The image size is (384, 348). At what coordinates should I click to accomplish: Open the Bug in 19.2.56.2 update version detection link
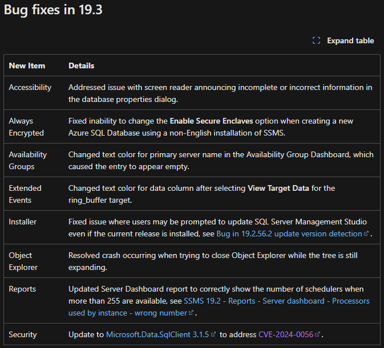[x=289, y=234]
